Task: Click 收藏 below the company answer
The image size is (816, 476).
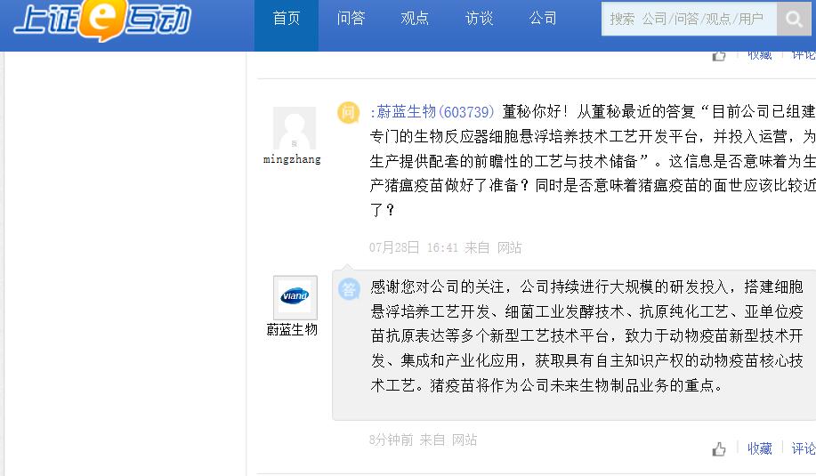Action: click(760, 448)
